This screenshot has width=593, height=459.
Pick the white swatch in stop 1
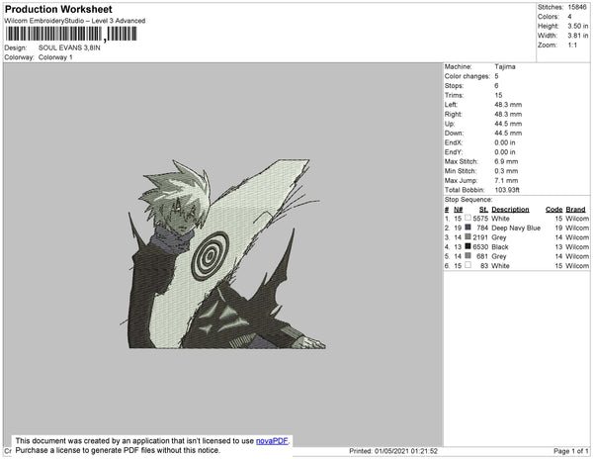(x=467, y=218)
